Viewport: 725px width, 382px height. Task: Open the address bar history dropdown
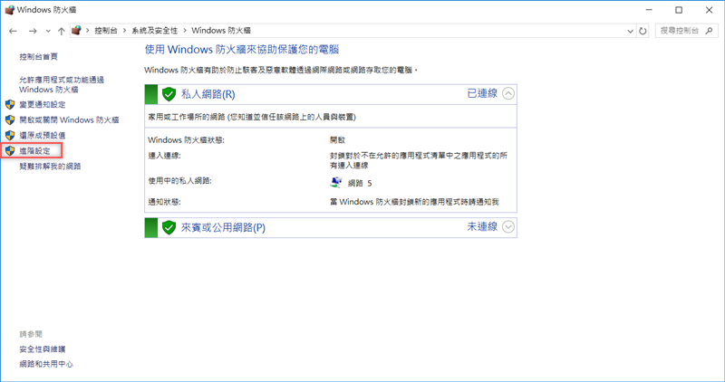coord(630,31)
